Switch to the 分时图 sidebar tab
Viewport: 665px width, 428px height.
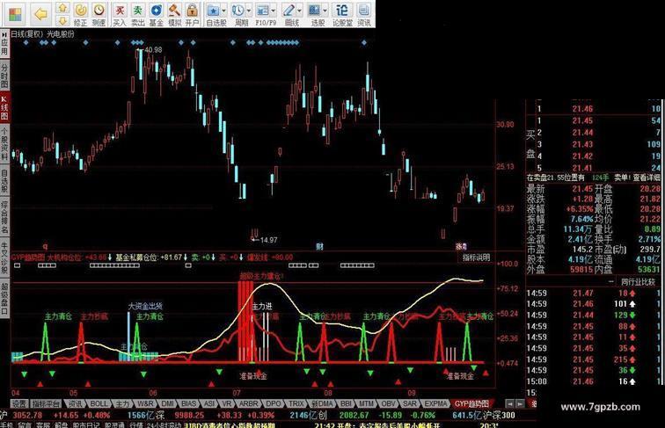point(4,75)
